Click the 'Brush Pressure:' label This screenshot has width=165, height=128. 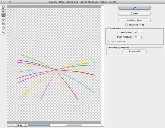(x=124, y=37)
